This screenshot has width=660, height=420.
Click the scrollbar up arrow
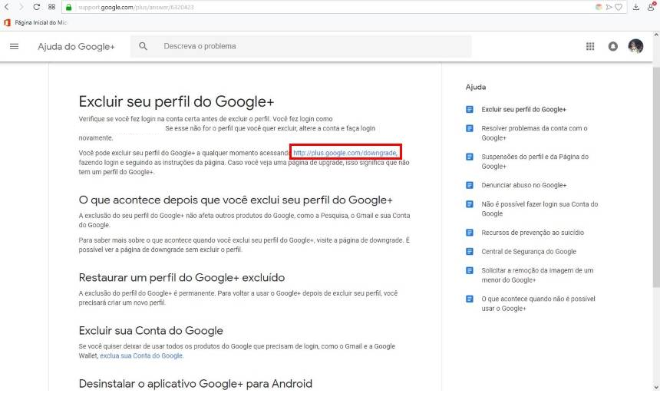click(x=656, y=35)
